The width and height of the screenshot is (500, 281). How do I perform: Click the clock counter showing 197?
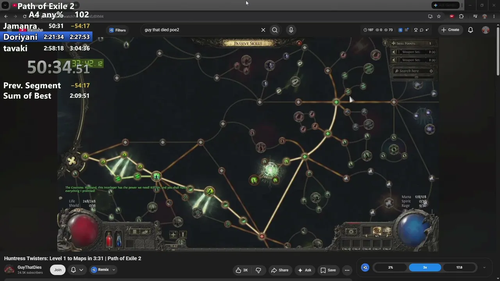pyautogui.click(x=368, y=30)
